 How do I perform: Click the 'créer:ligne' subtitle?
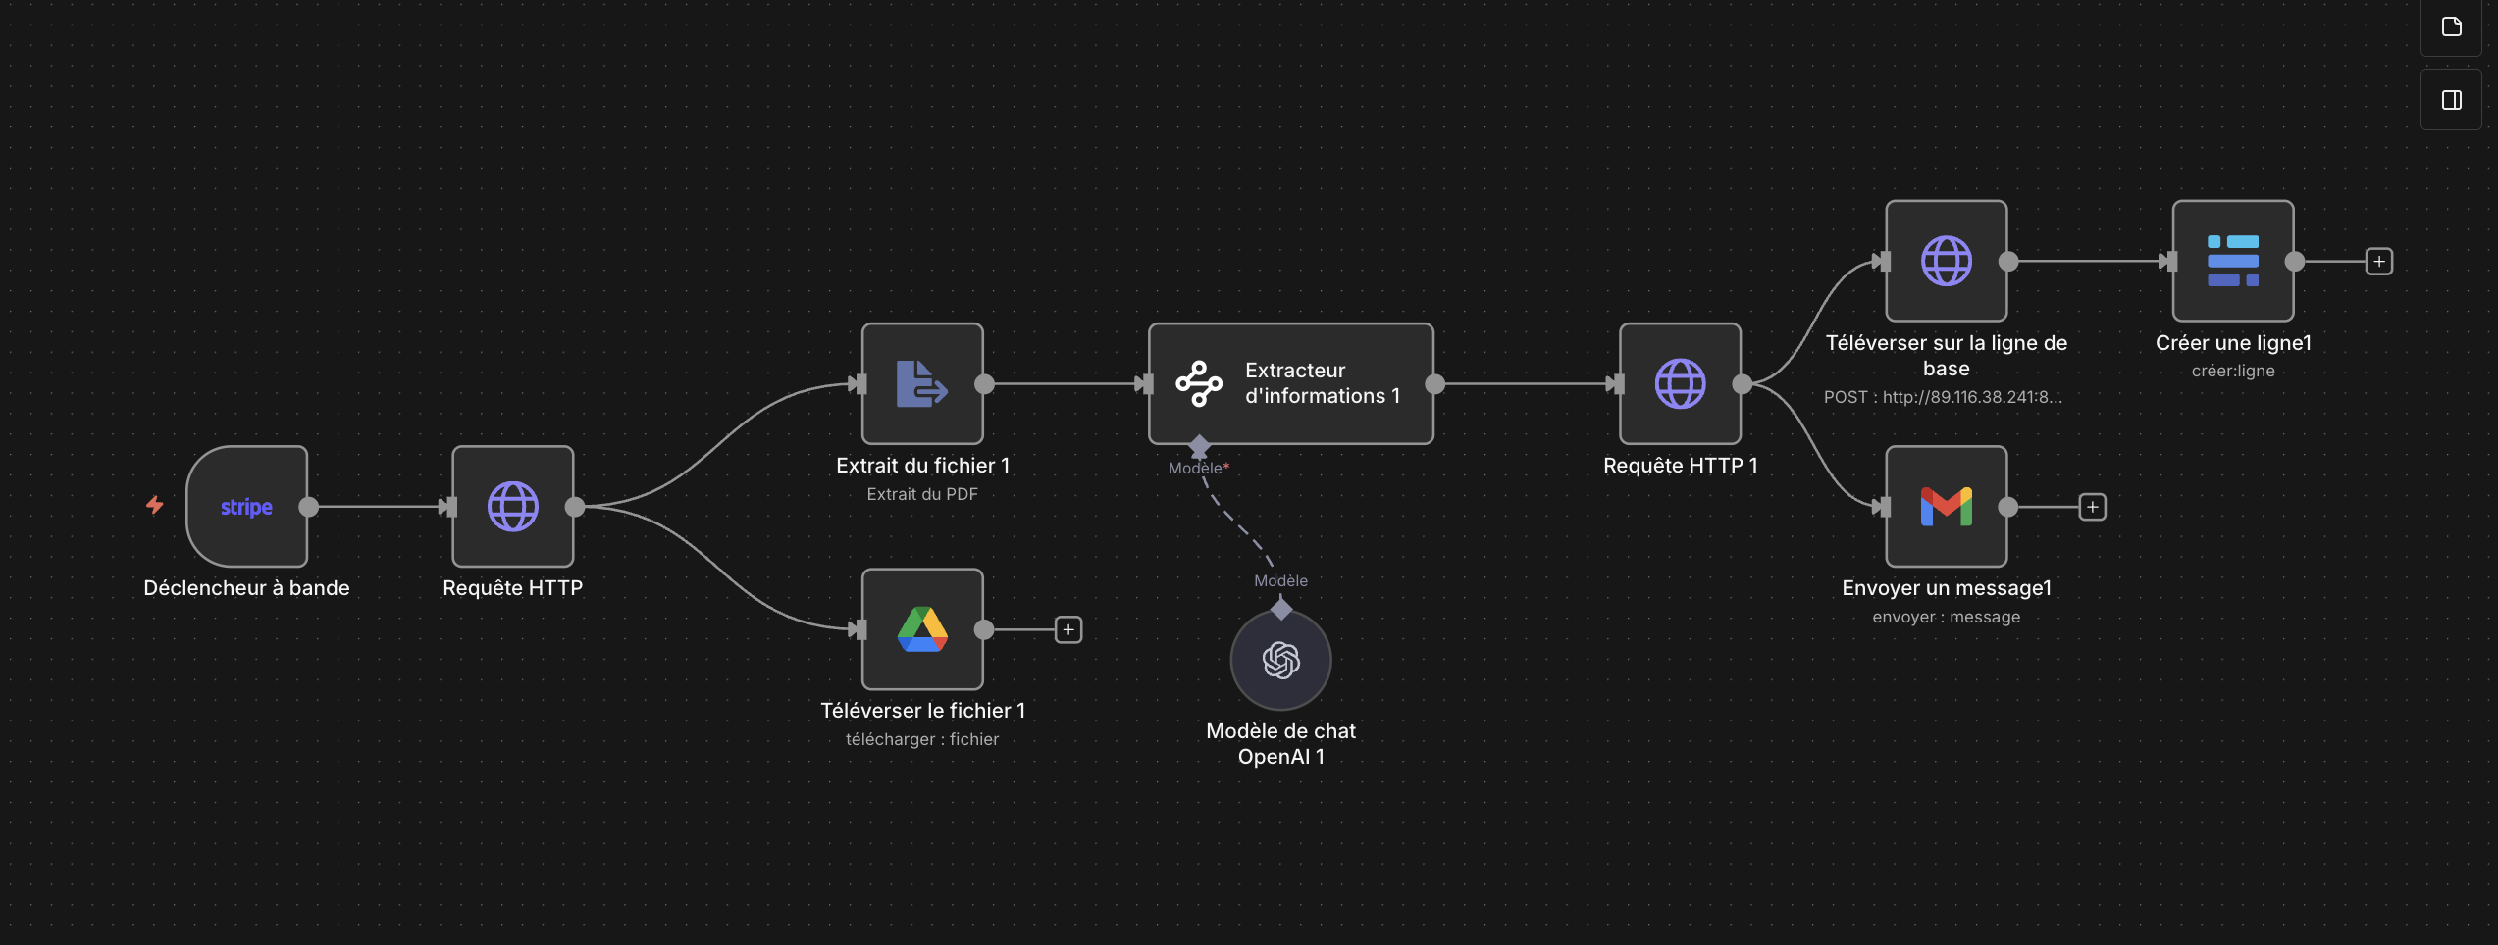click(2233, 371)
